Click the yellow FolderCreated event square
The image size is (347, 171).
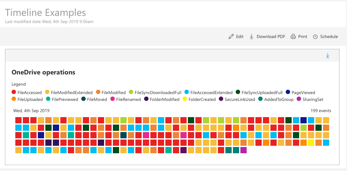point(311,143)
